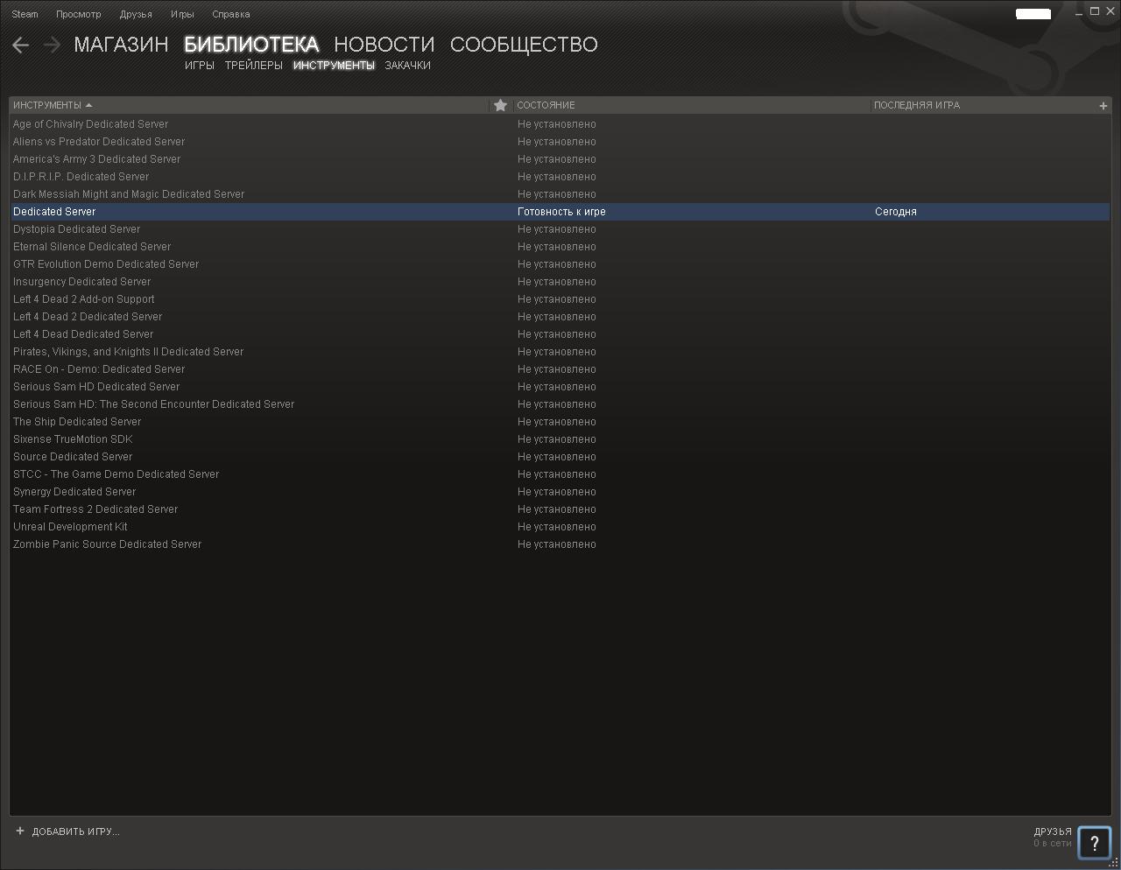1121x870 pixels.
Task: Minimize the Steam window
Action: [1079, 12]
